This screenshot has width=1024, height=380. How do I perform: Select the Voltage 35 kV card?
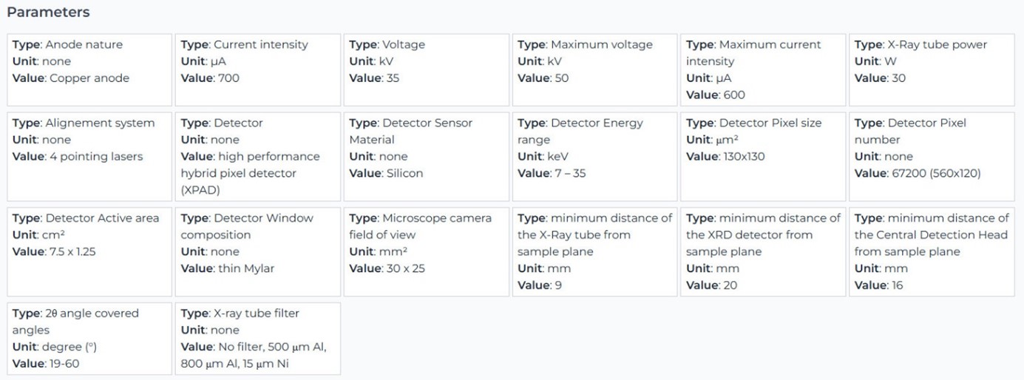pyautogui.click(x=427, y=69)
